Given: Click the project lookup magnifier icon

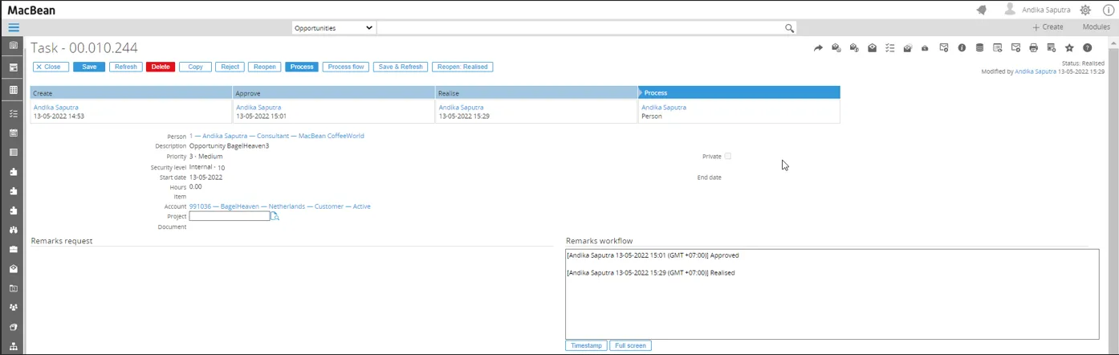Looking at the screenshot, I should point(275,217).
